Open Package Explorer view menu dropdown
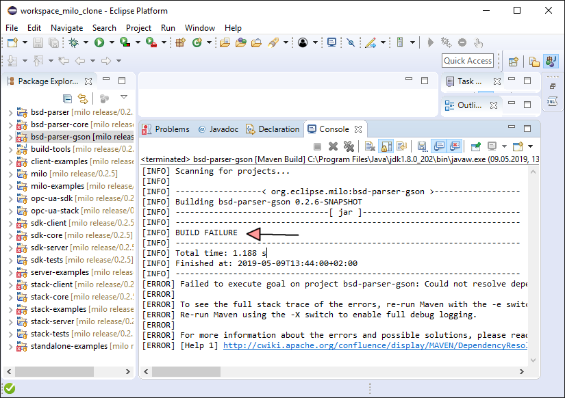565x398 pixels. pyautogui.click(x=124, y=98)
